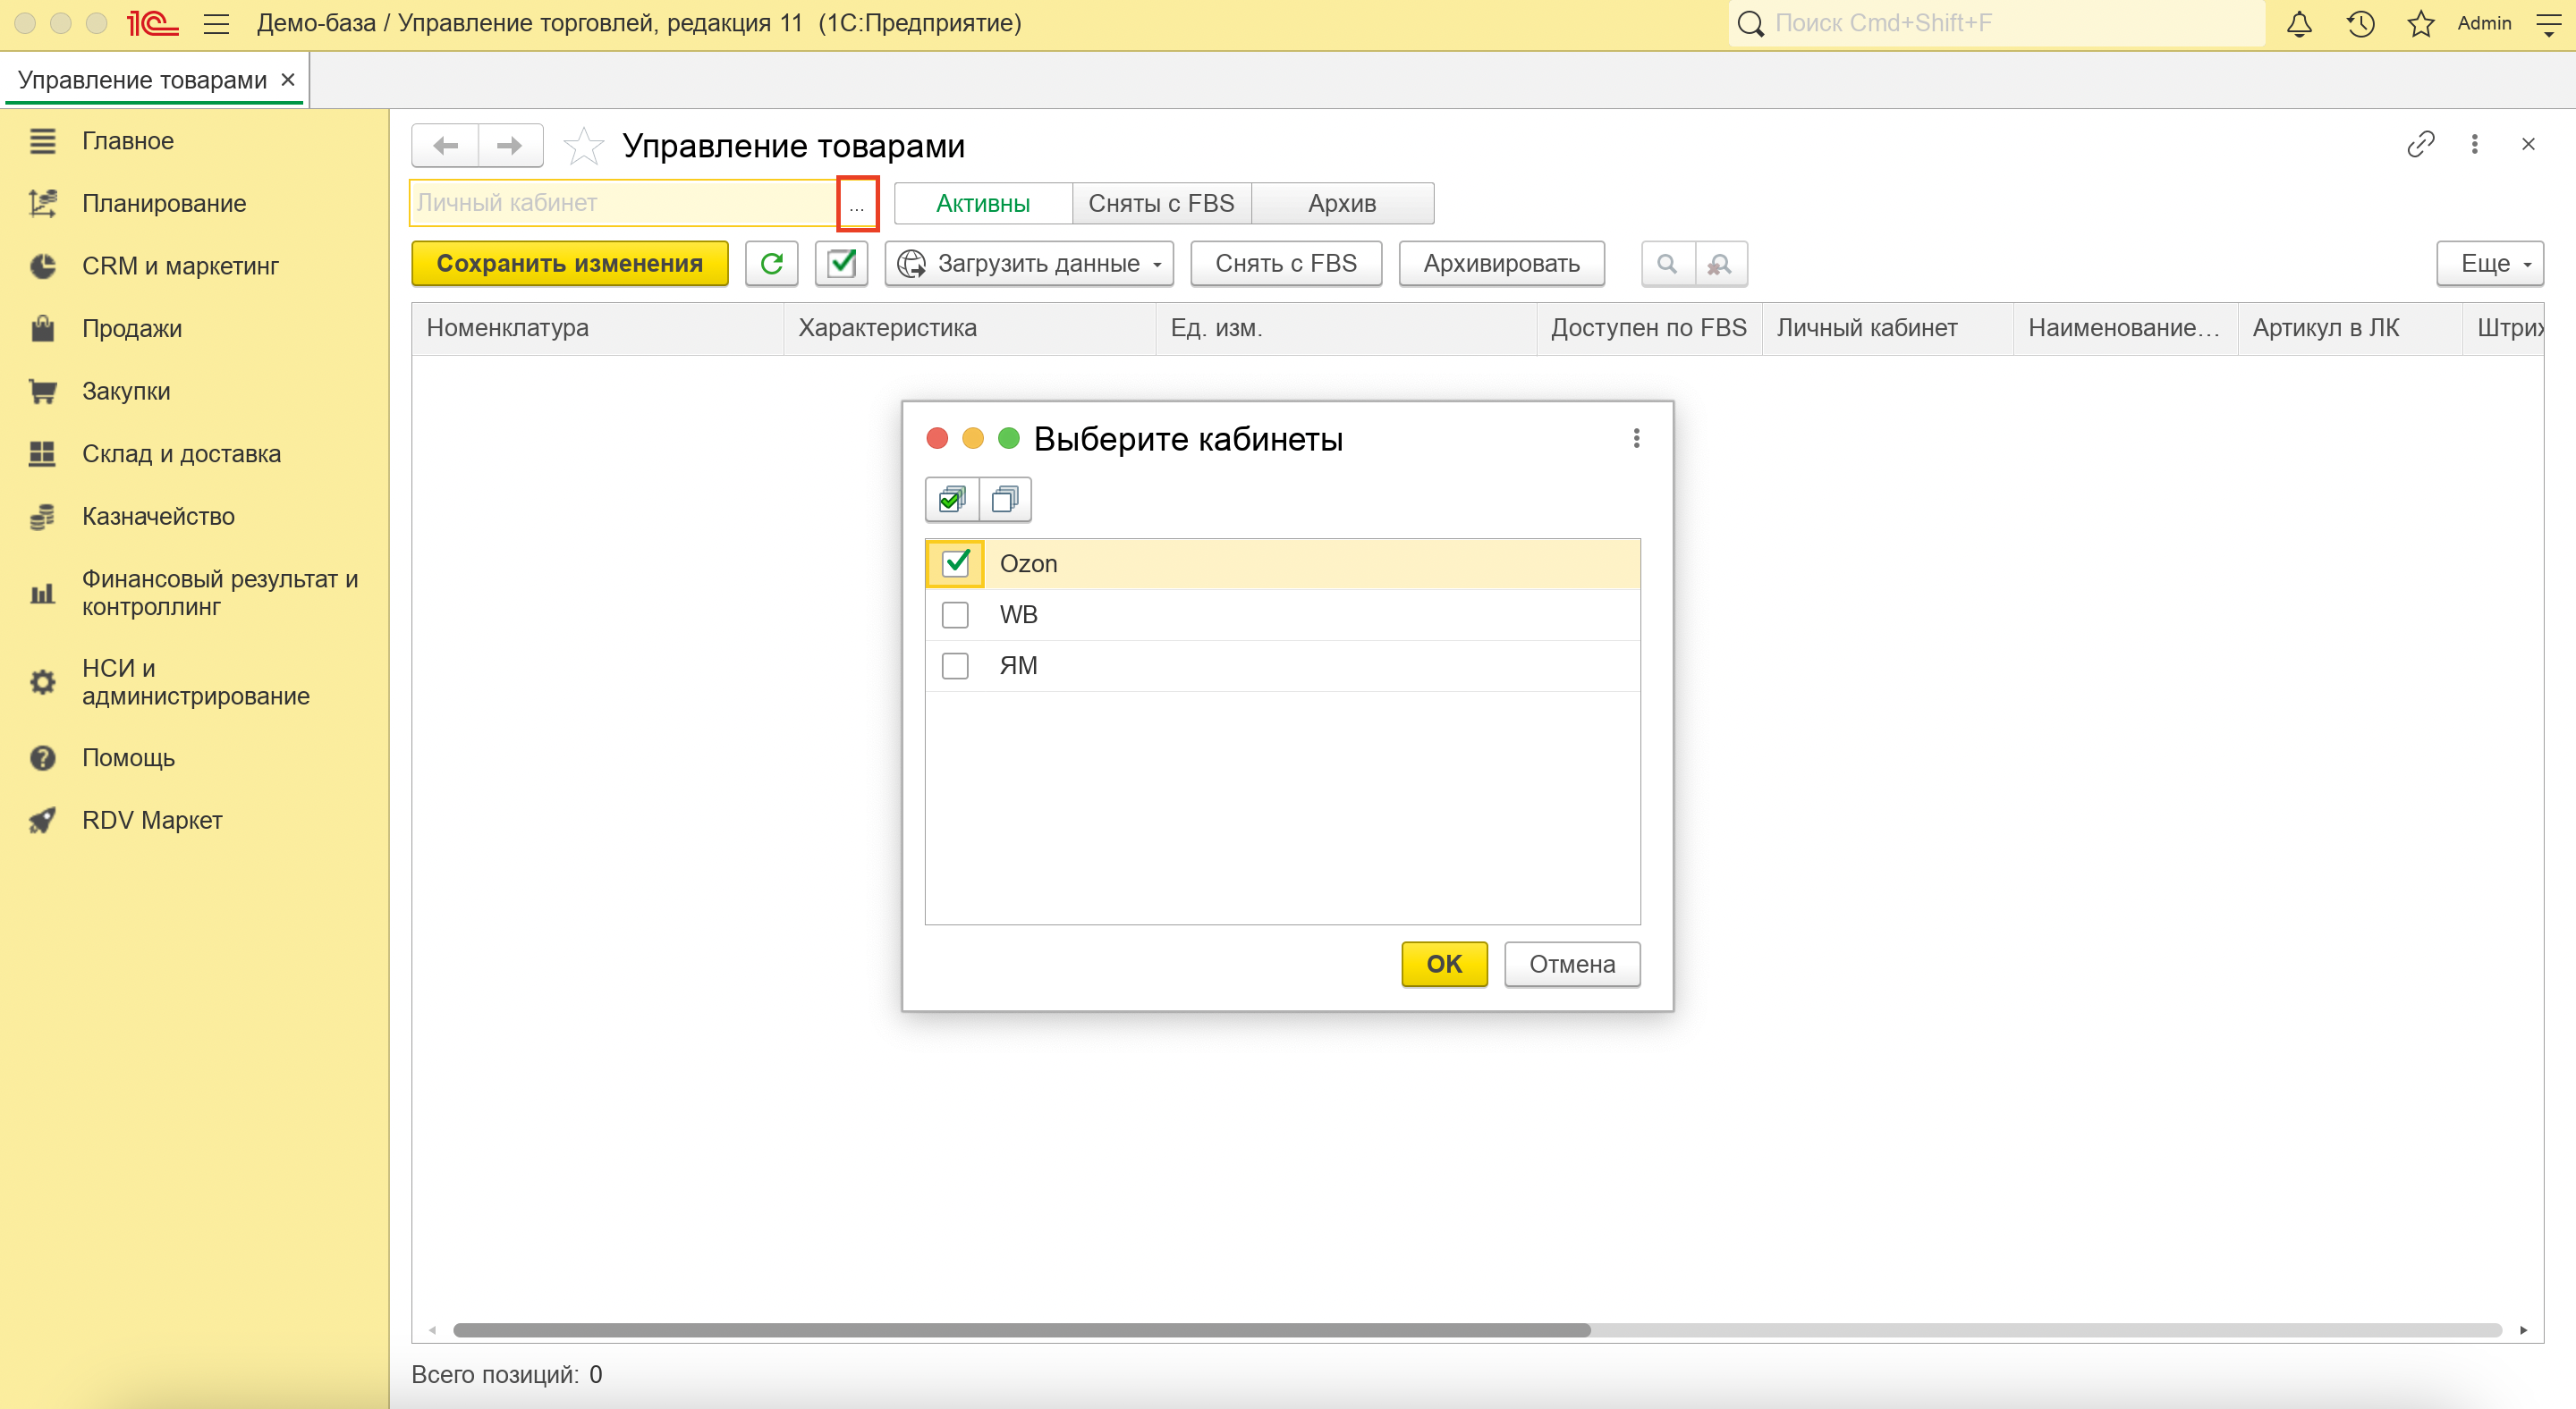Click the get-link chain icon
Screen dimensions: 2576x1409
pyautogui.click(x=2420, y=145)
